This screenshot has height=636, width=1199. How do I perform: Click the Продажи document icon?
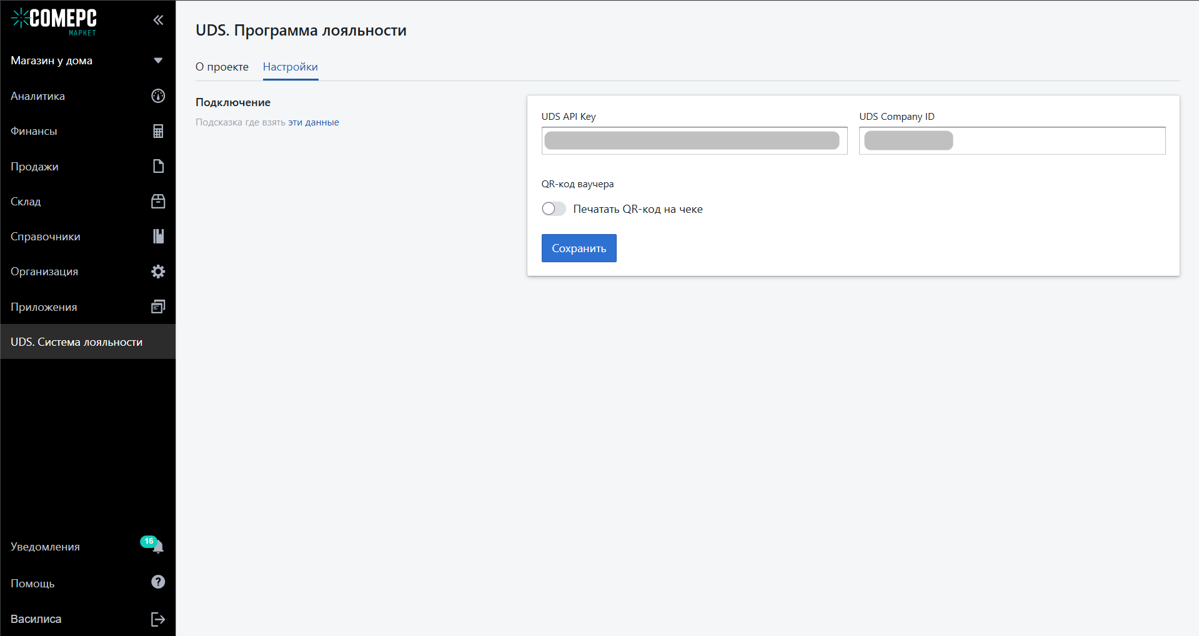point(158,166)
